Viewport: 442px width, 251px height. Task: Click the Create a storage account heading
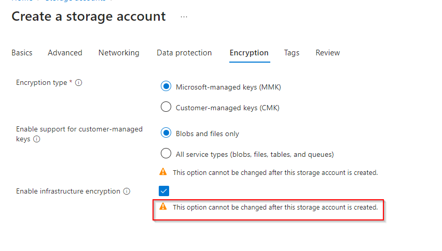click(x=89, y=17)
